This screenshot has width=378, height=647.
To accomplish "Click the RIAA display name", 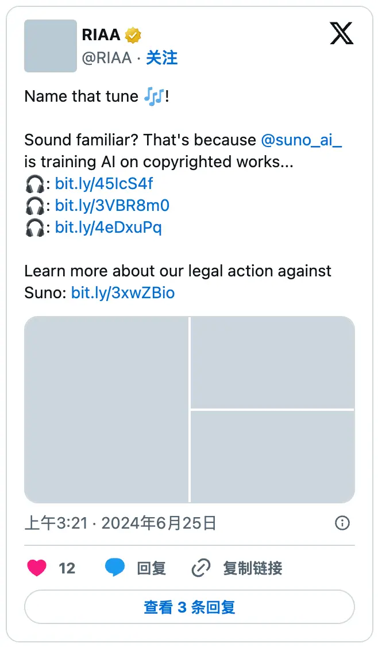I will [101, 35].
